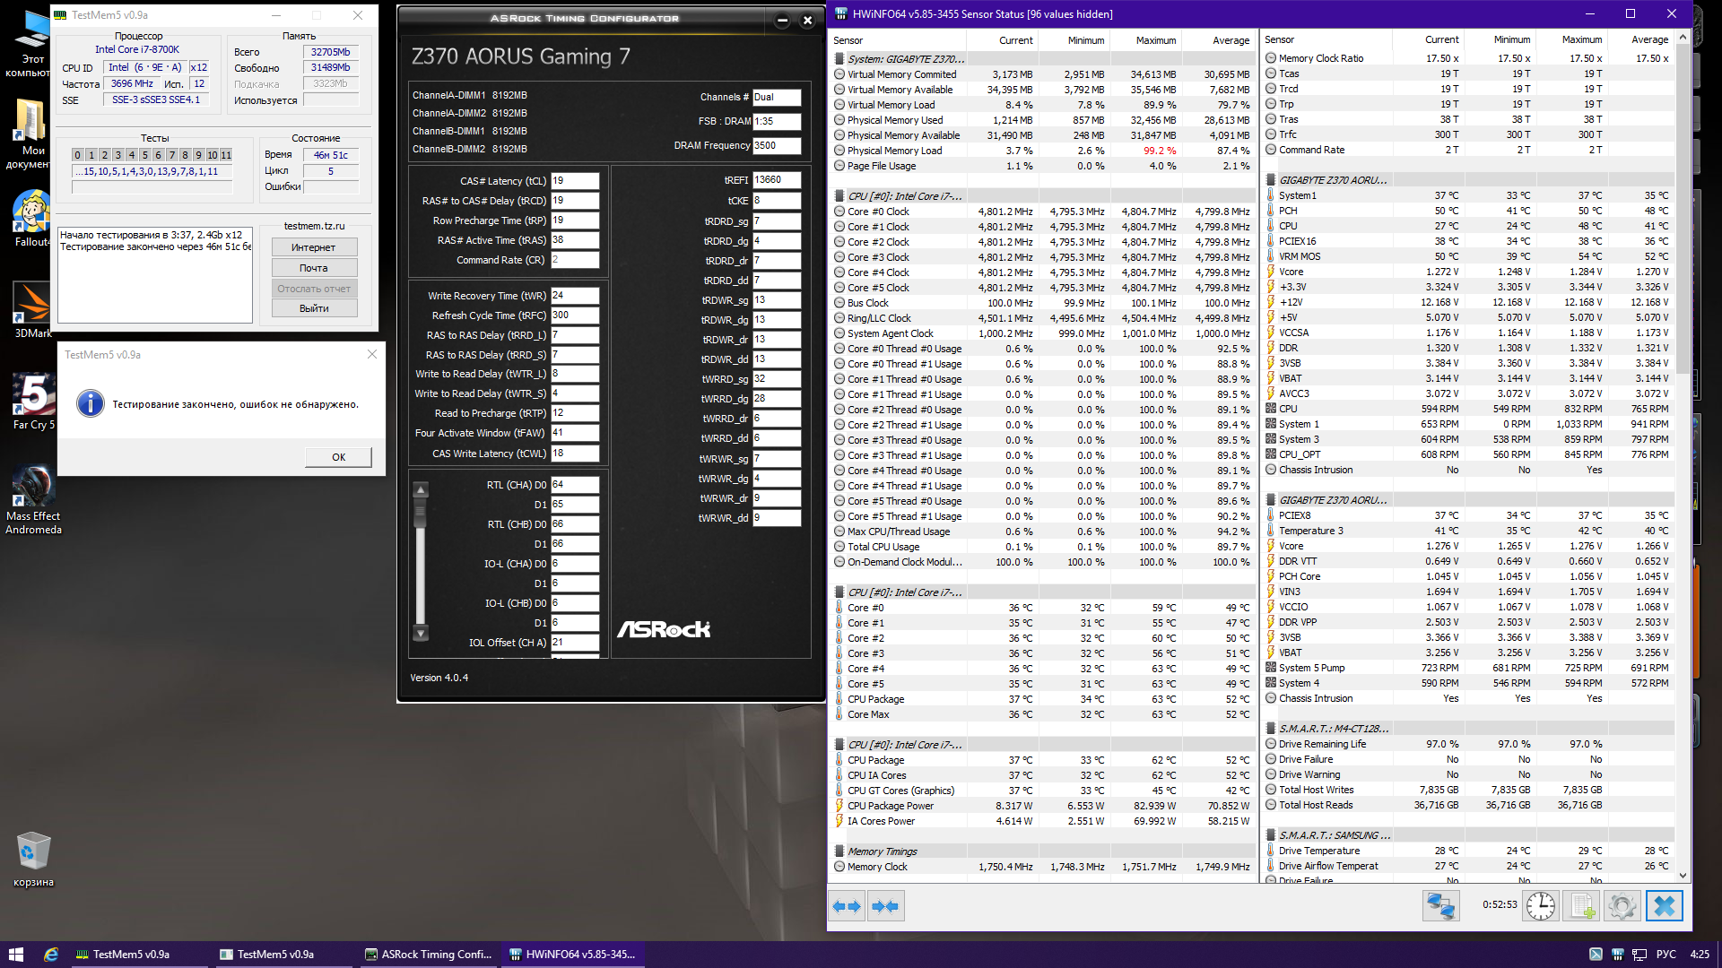
Task: Click HWiNFO collapse columns arrows icon
Action: tap(885, 906)
